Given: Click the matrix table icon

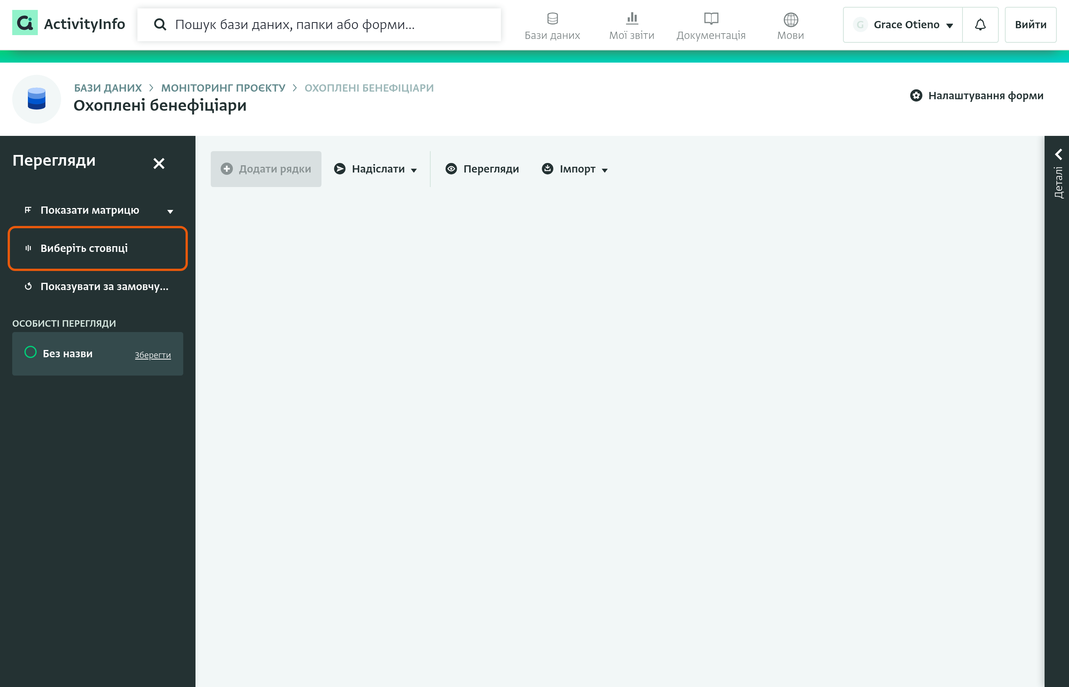Looking at the screenshot, I should (28, 210).
